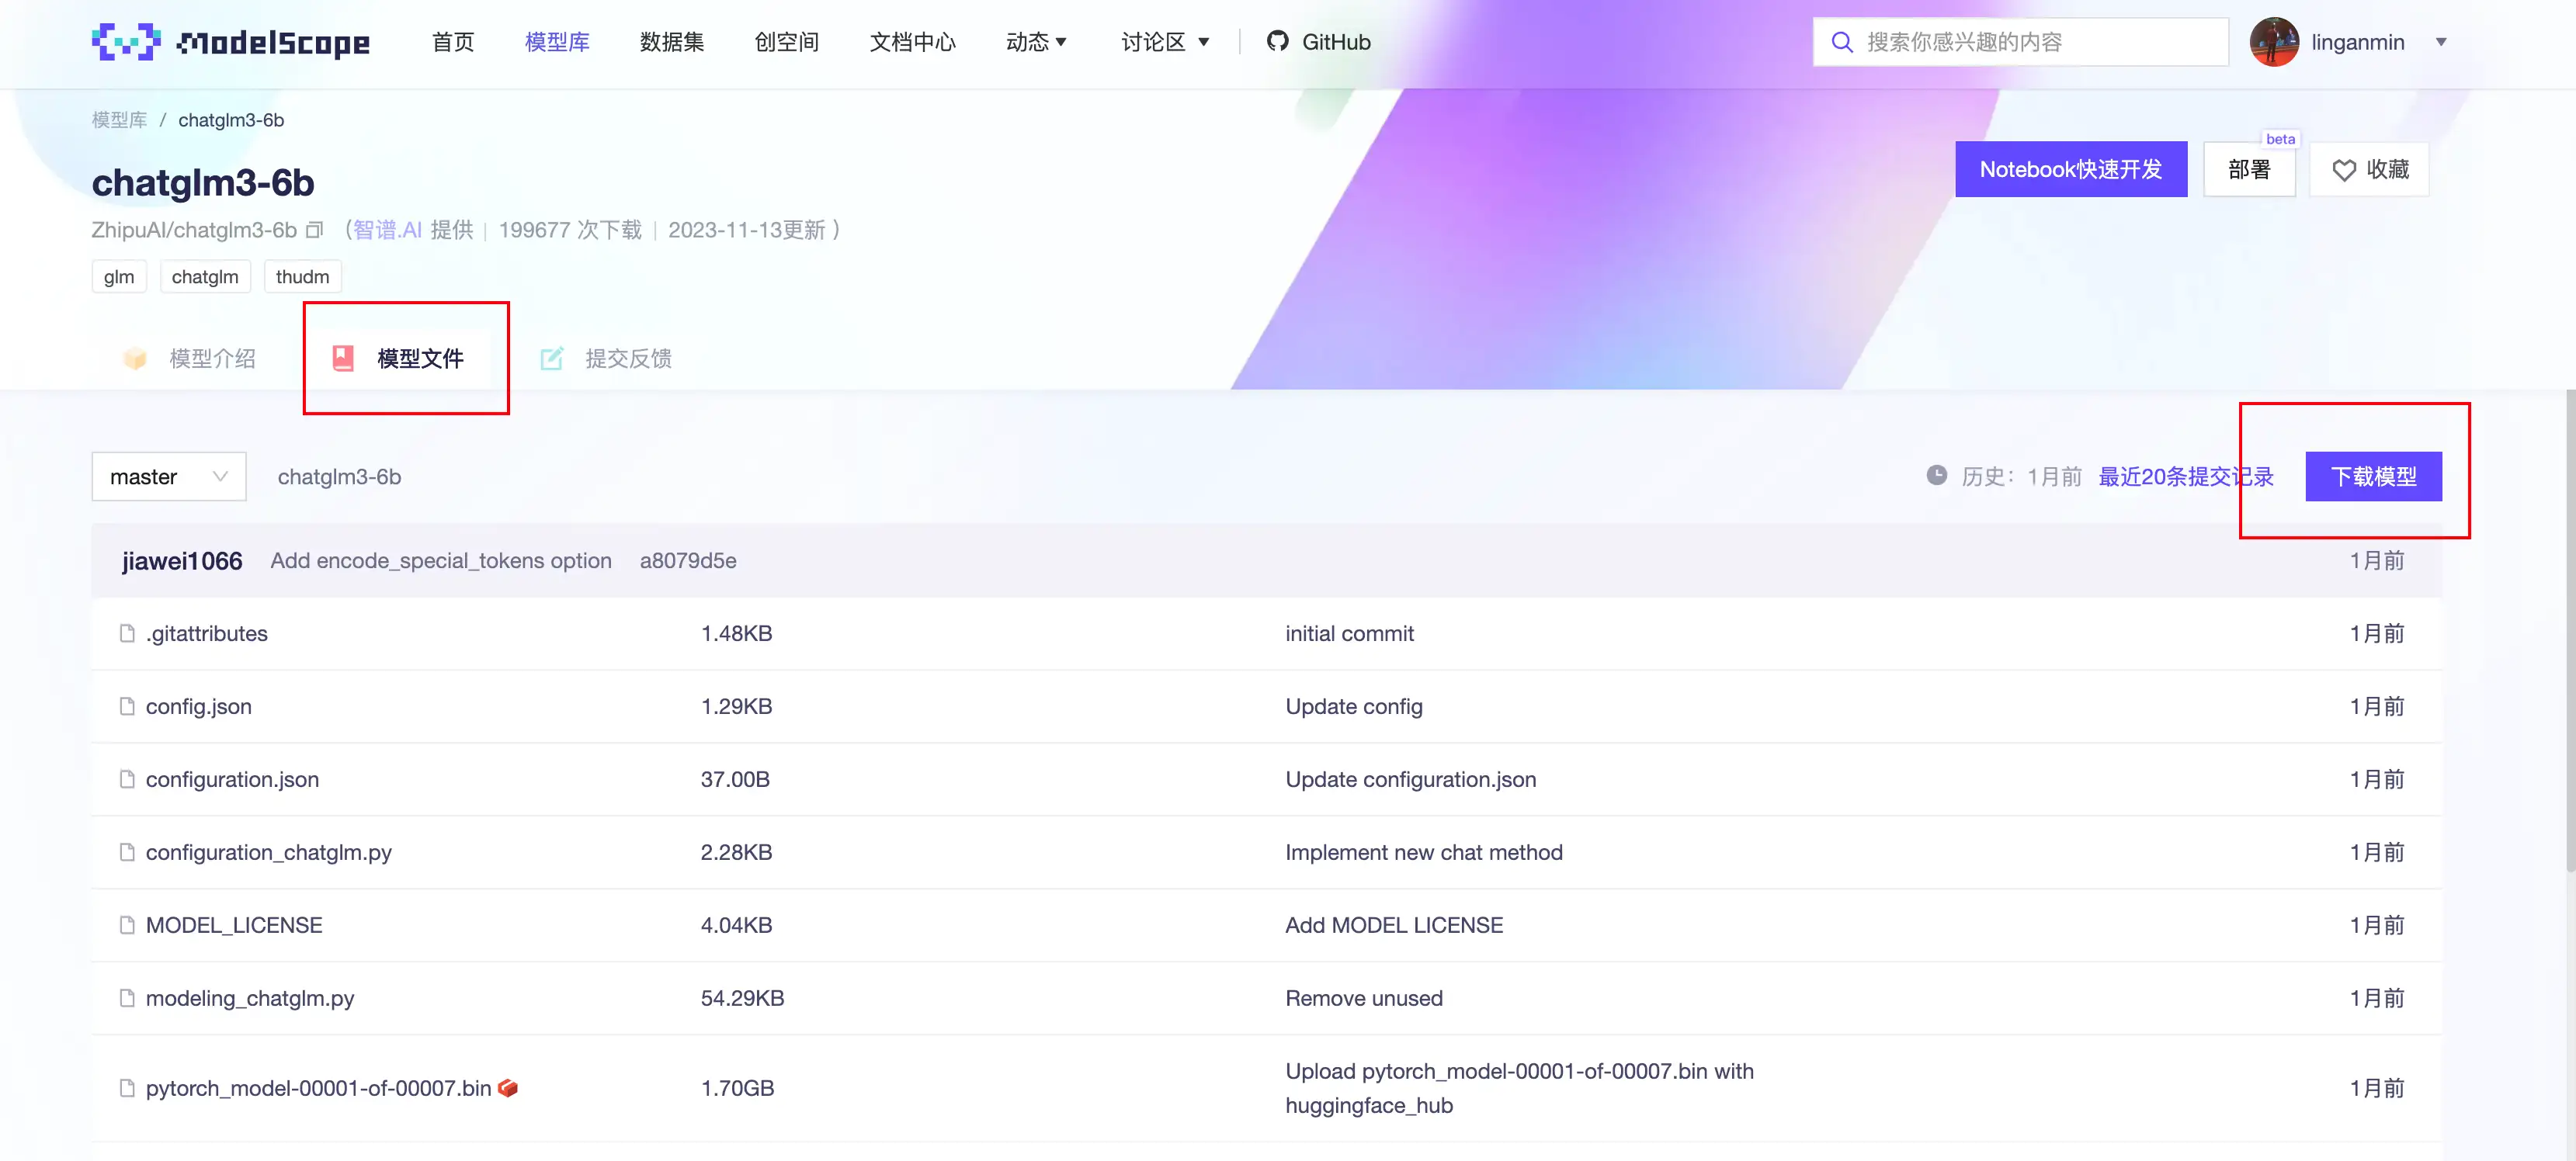Click the Notebook快速开发 button
2576x1161 pixels.
pyautogui.click(x=2071, y=169)
